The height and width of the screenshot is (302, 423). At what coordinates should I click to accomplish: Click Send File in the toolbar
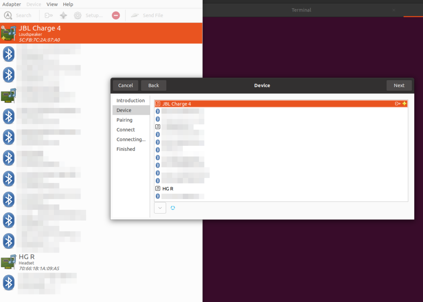[x=147, y=15]
